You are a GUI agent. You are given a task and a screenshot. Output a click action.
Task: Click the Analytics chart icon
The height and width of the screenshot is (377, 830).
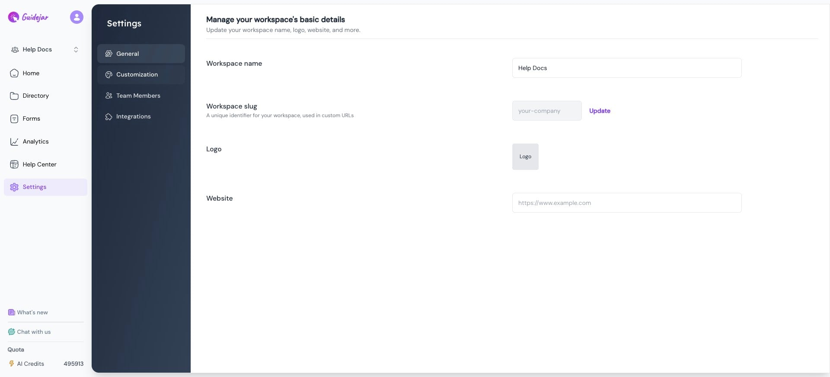[14, 142]
